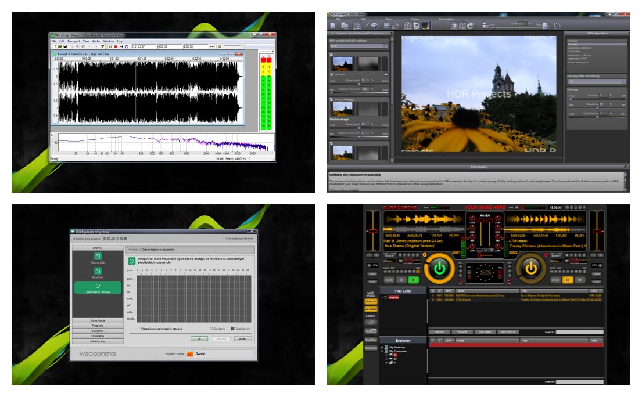
Task: Click the first time input field in WaveShop
Action: 144,46
